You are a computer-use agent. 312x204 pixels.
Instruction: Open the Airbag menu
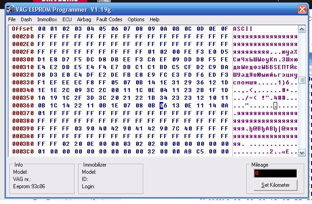click(x=84, y=19)
